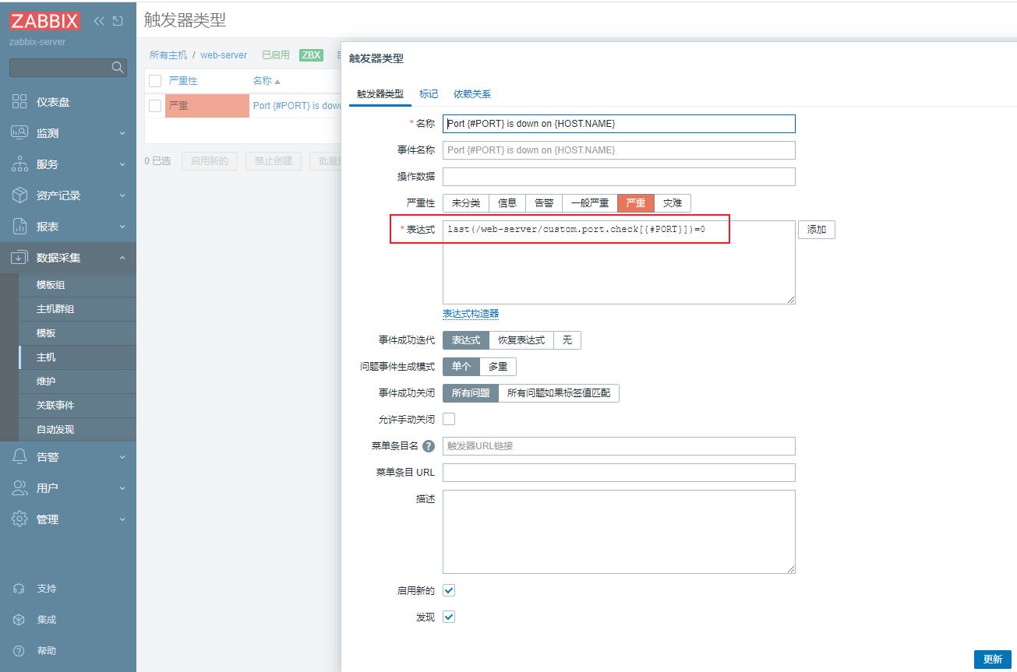The image size is (1017, 672).
Task: Click the 告警 alerts bell icon
Action: tap(19, 457)
